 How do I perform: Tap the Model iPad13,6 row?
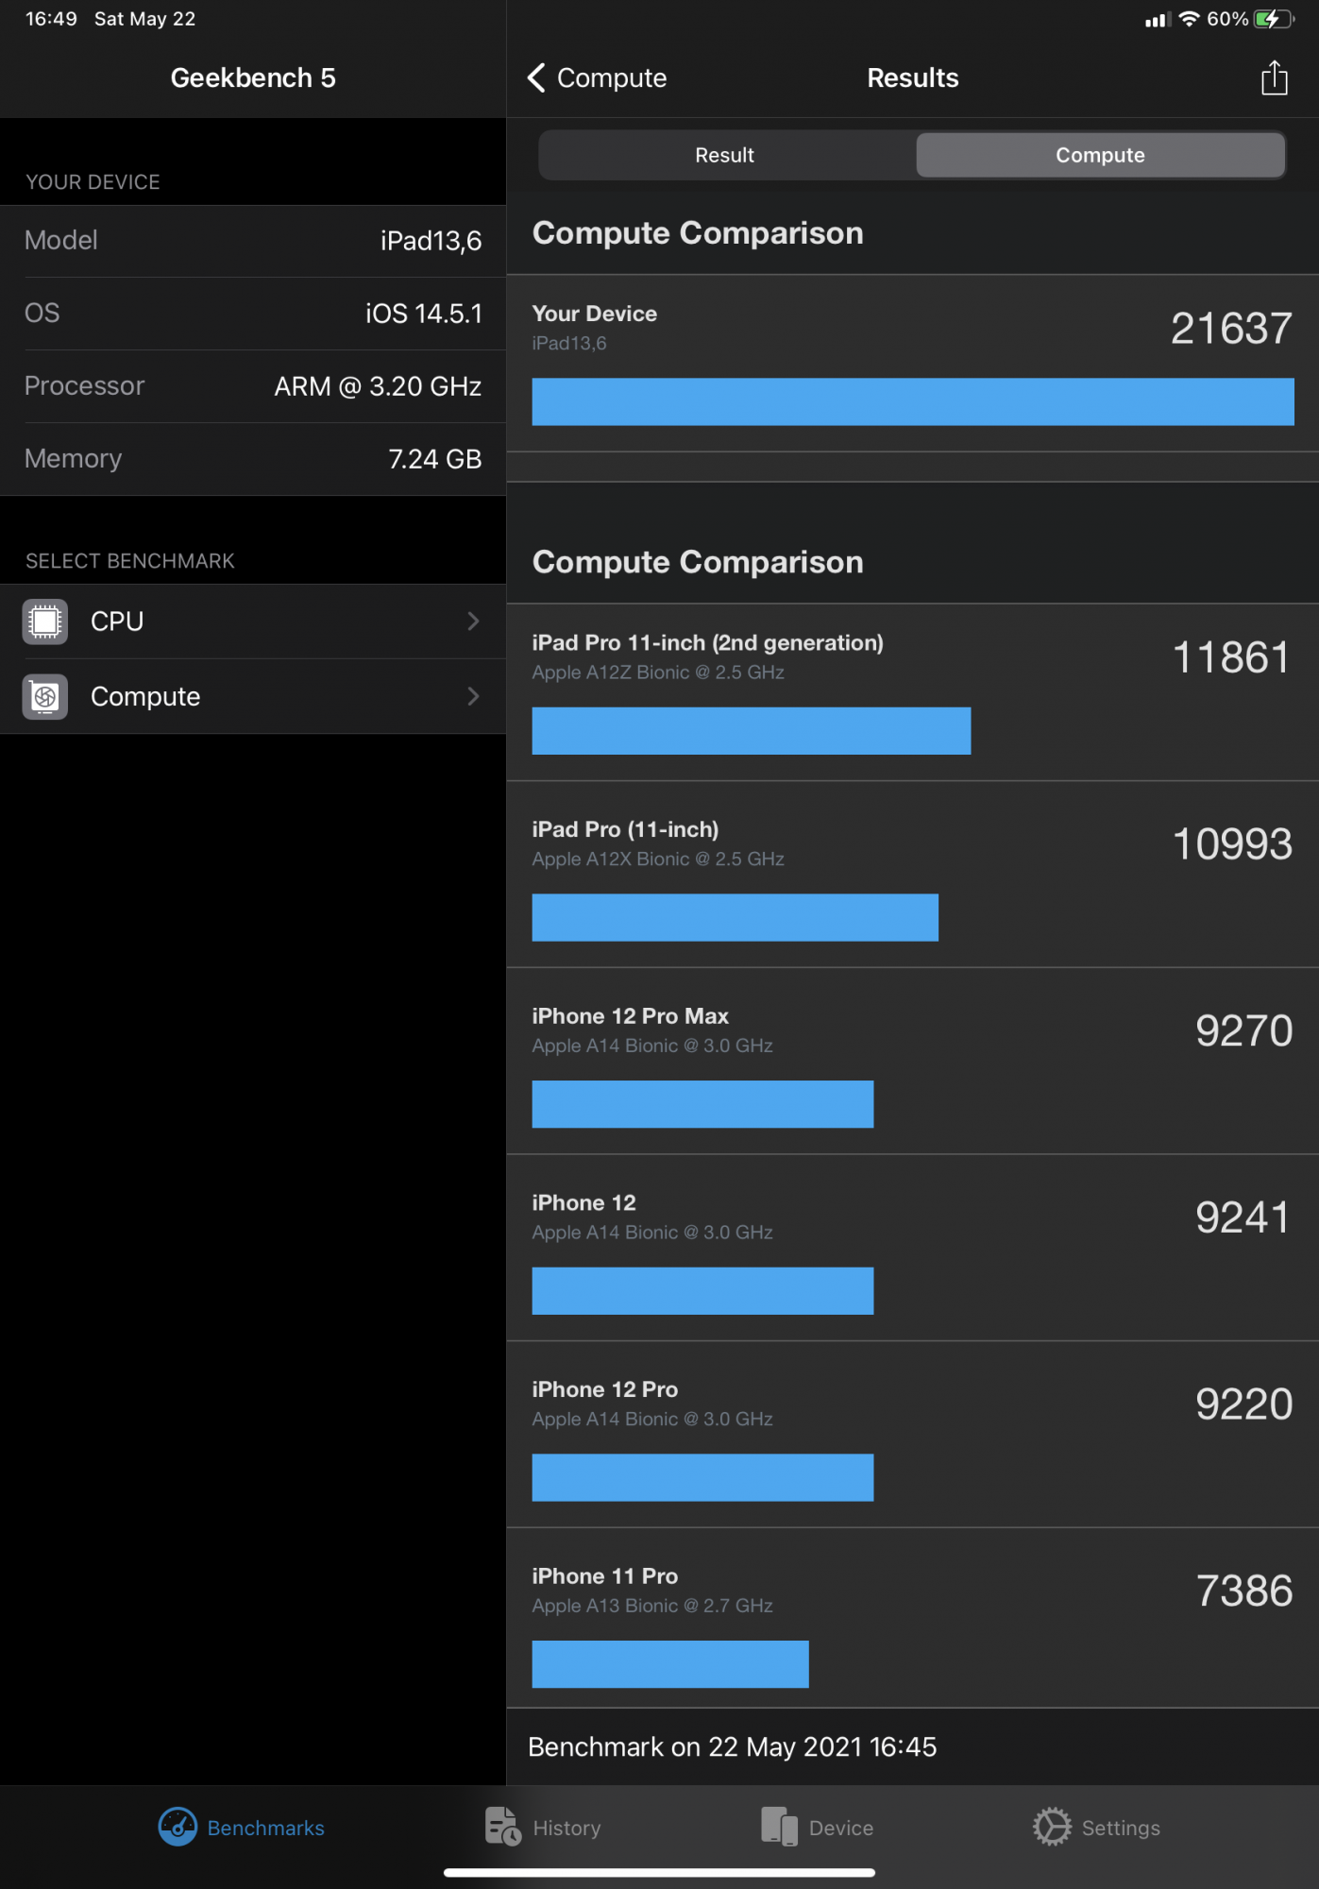click(253, 241)
